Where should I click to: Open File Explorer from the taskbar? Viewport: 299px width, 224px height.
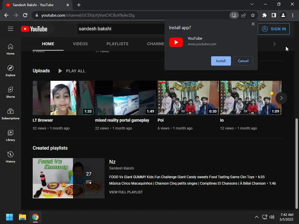pos(22,217)
